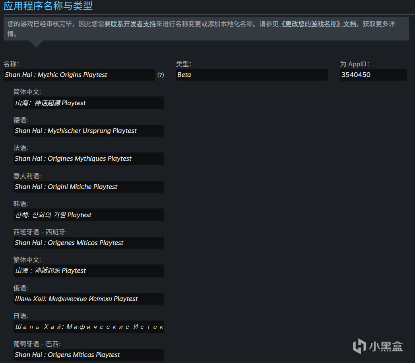The height and width of the screenshot is (363, 415).
Task: Click the 俄语 name field
Action: [x=89, y=299]
